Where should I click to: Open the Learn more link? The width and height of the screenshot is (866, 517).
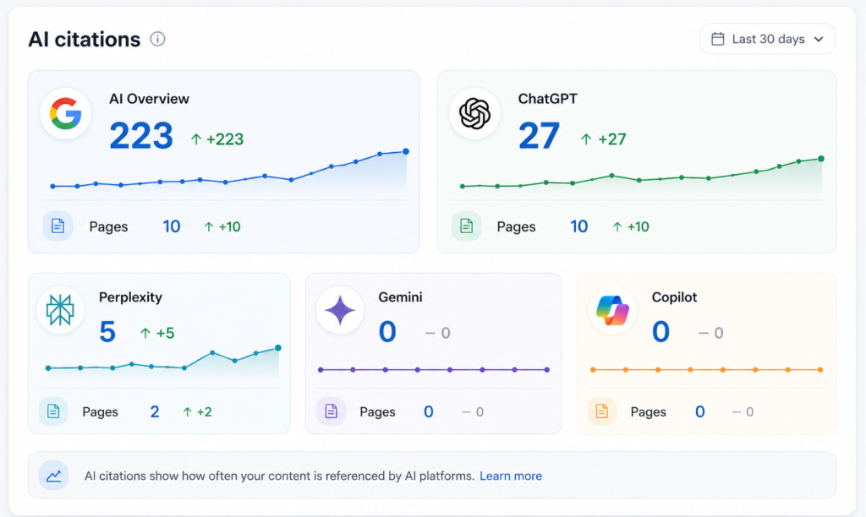pos(510,476)
